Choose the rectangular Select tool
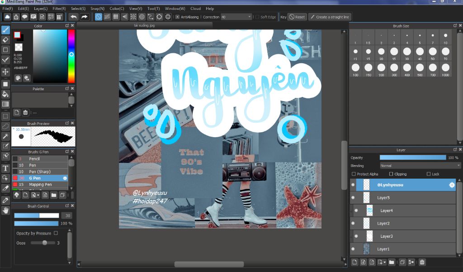Screen dimensions: 463x272 tap(5, 116)
